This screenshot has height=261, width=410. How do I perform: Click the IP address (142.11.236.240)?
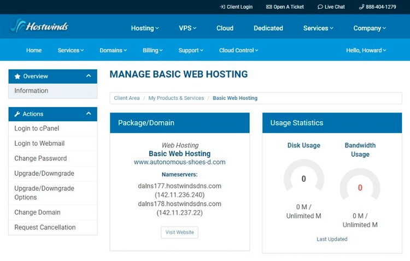point(180,195)
